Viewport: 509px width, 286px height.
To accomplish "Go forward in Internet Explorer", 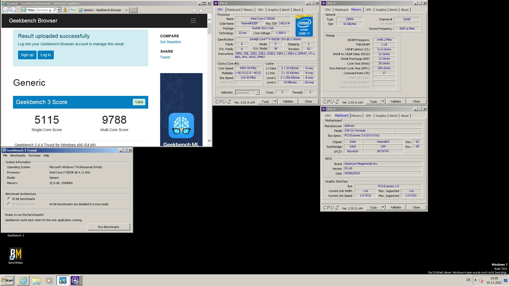I will (13, 10).
